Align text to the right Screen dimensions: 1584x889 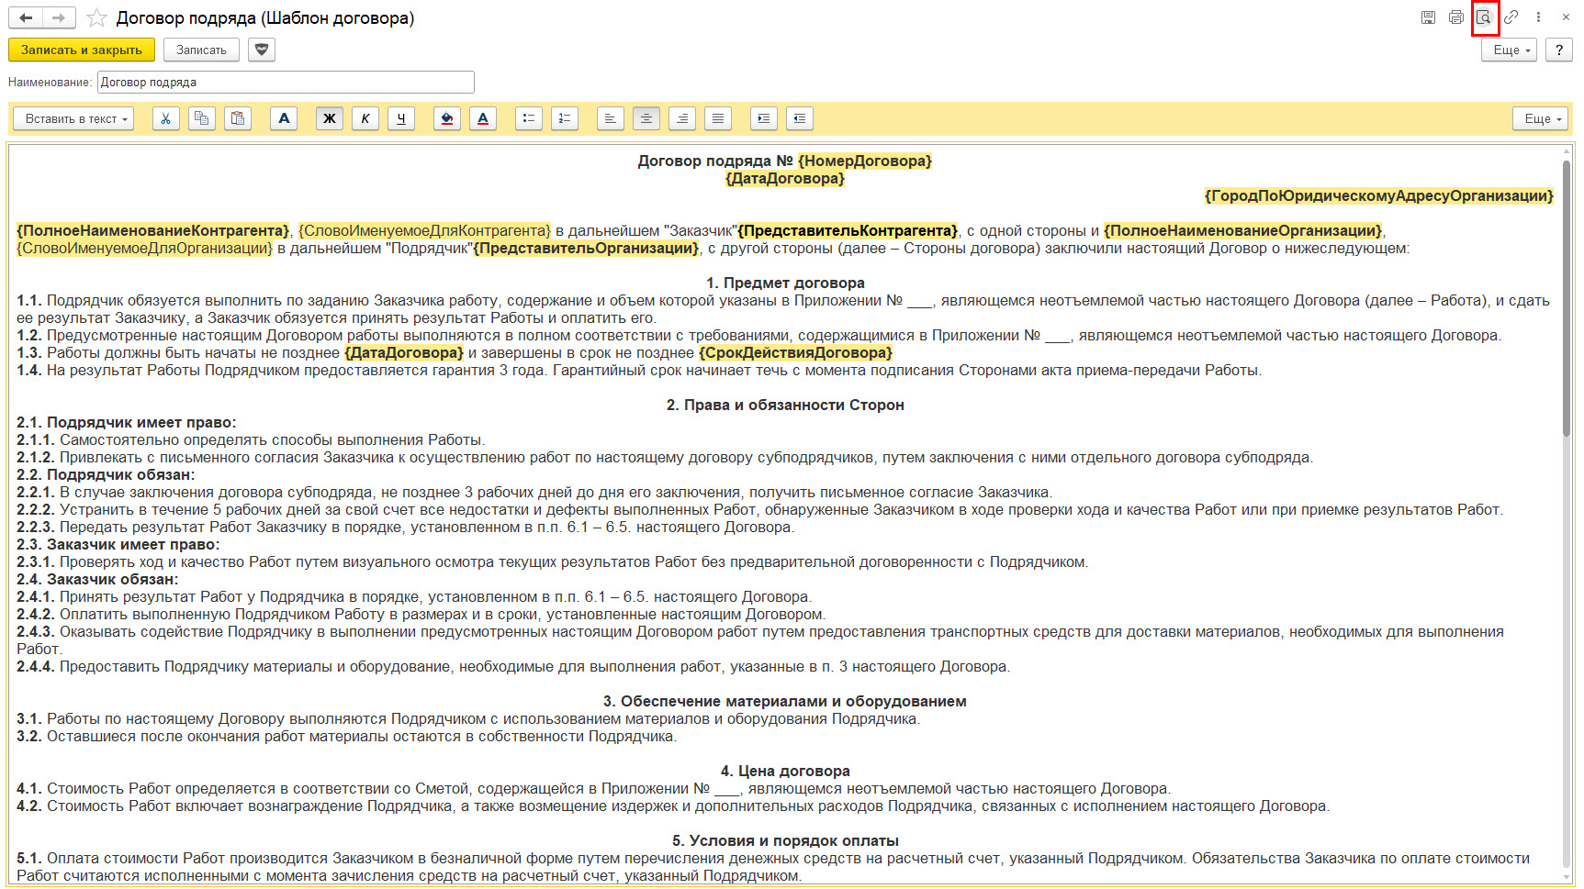682,118
